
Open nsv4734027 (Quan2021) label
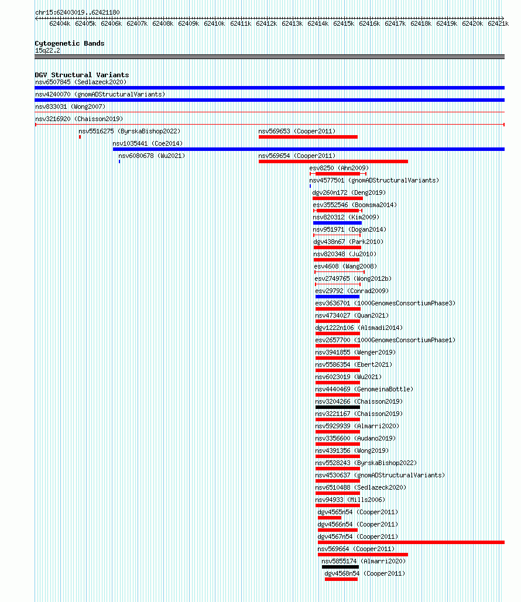tap(352, 315)
